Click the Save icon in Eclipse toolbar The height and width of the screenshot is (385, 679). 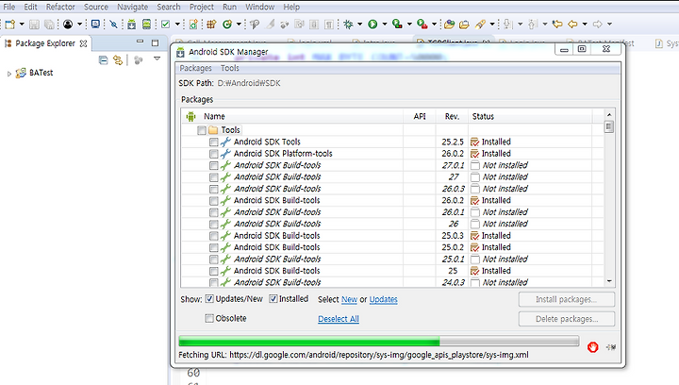tap(34, 25)
